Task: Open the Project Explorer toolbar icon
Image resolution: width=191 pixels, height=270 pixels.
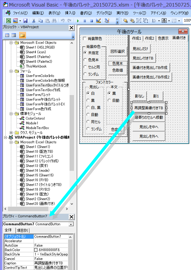Action: tap(107, 21)
